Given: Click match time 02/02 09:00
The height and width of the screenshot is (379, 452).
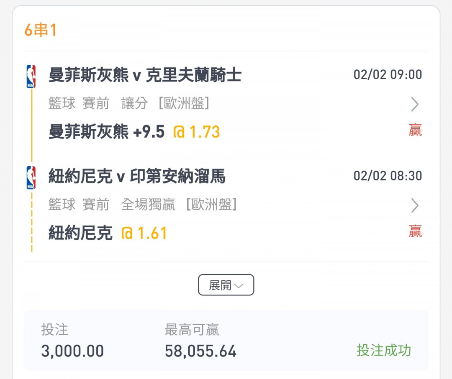Looking at the screenshot, I should 388,75.
